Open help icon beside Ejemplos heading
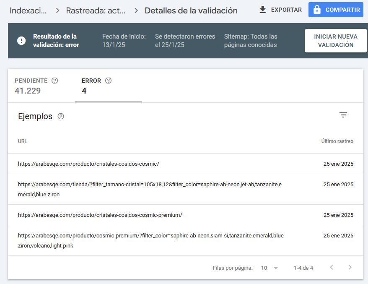The width and height of the screenshot is (368, 284). [x=61, y=116]
